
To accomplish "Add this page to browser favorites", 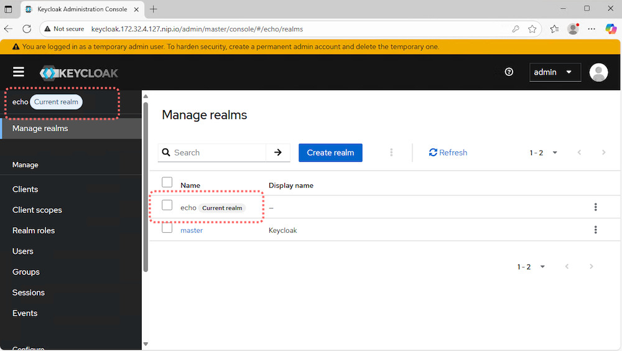I will coord(532,29).
